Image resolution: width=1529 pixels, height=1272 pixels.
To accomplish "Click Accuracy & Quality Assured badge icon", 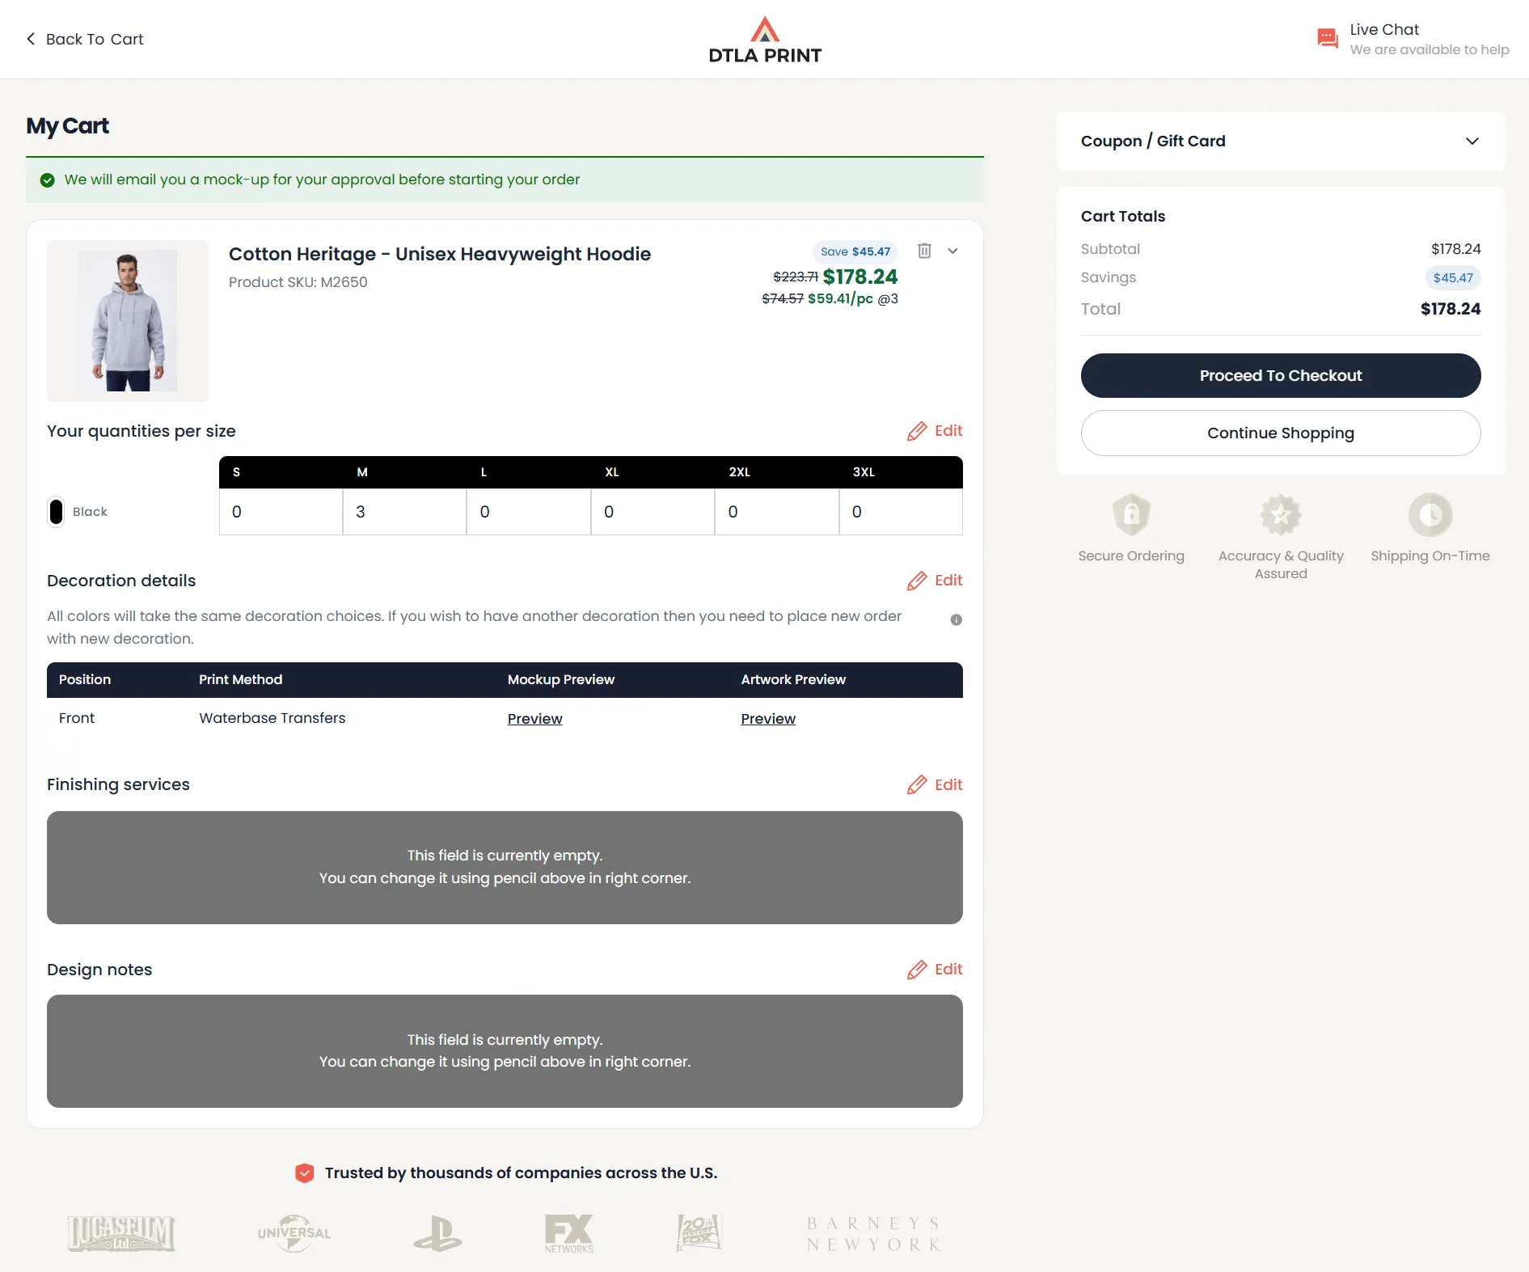I will pyautogui.click(x=1281, y=514).
